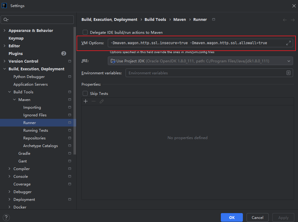The image size is (298, 222).
Task: Enable Delegate IDE build/run actions to Maven
Action: point(85,32)
